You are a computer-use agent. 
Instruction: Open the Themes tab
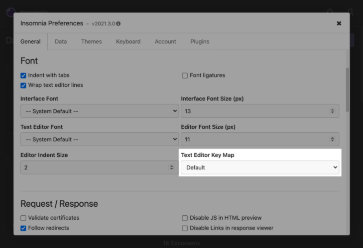[92, 42]
